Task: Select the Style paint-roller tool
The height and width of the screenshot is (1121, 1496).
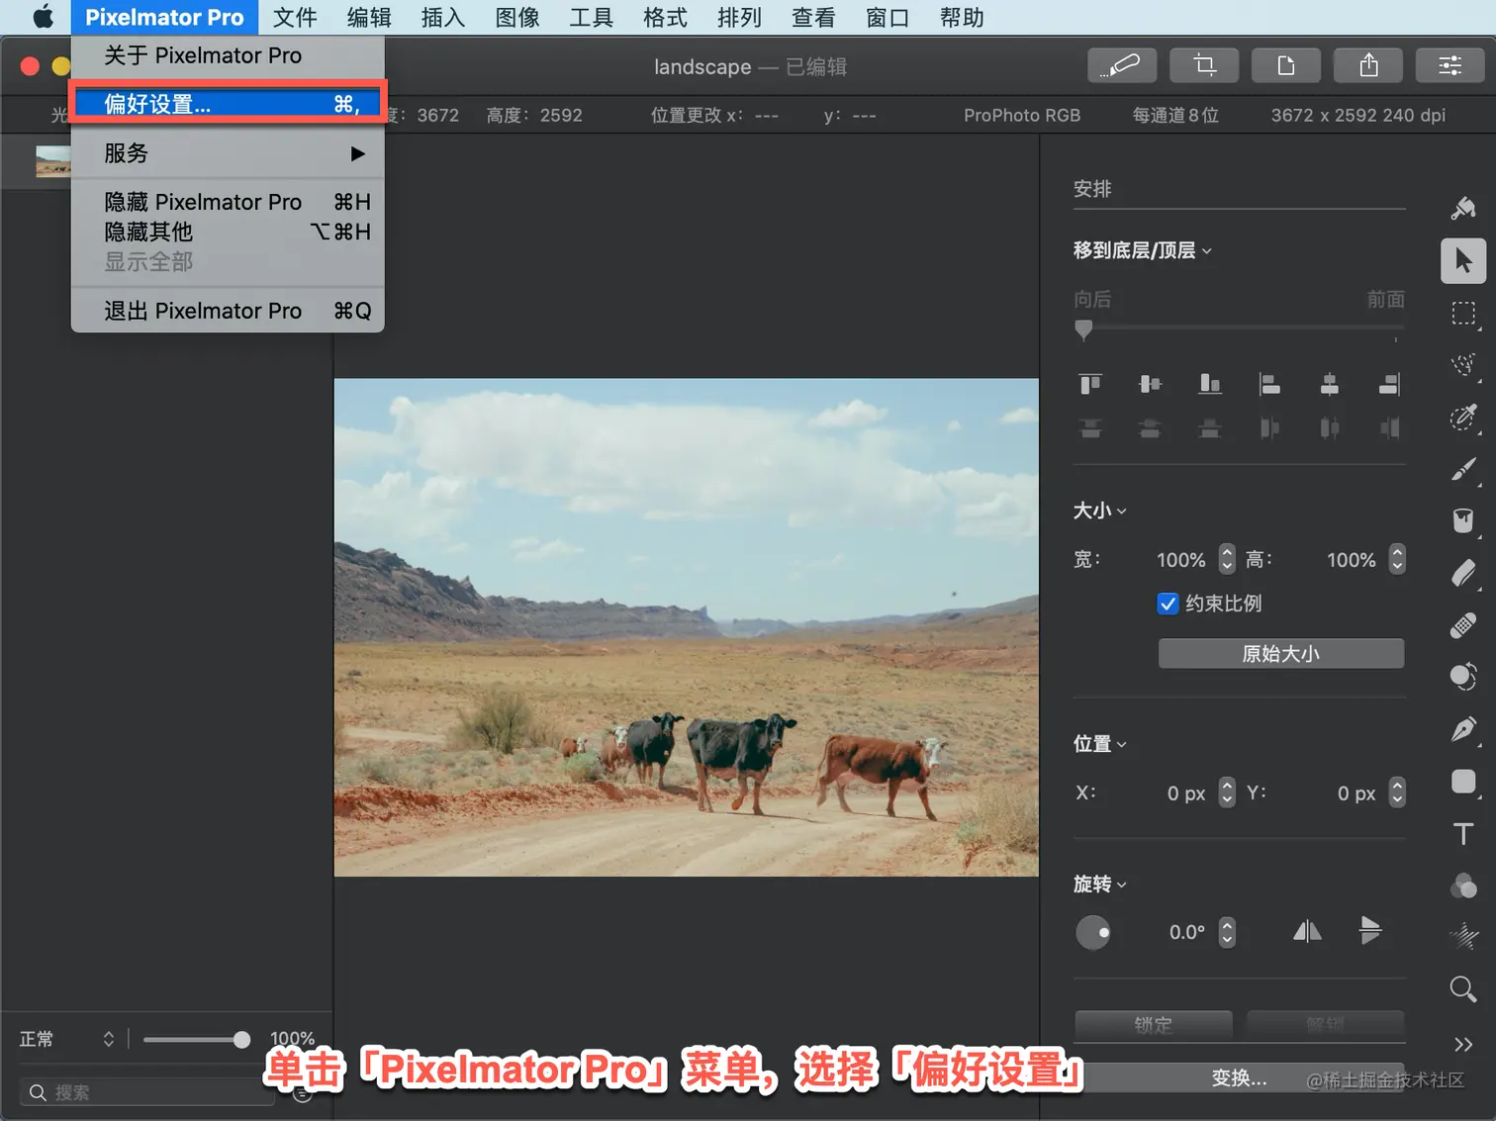Action: tap(1463, 208)
